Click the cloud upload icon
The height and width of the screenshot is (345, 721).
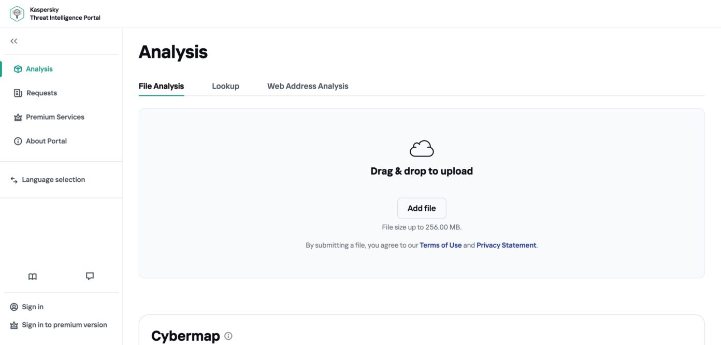click(422, 149)
